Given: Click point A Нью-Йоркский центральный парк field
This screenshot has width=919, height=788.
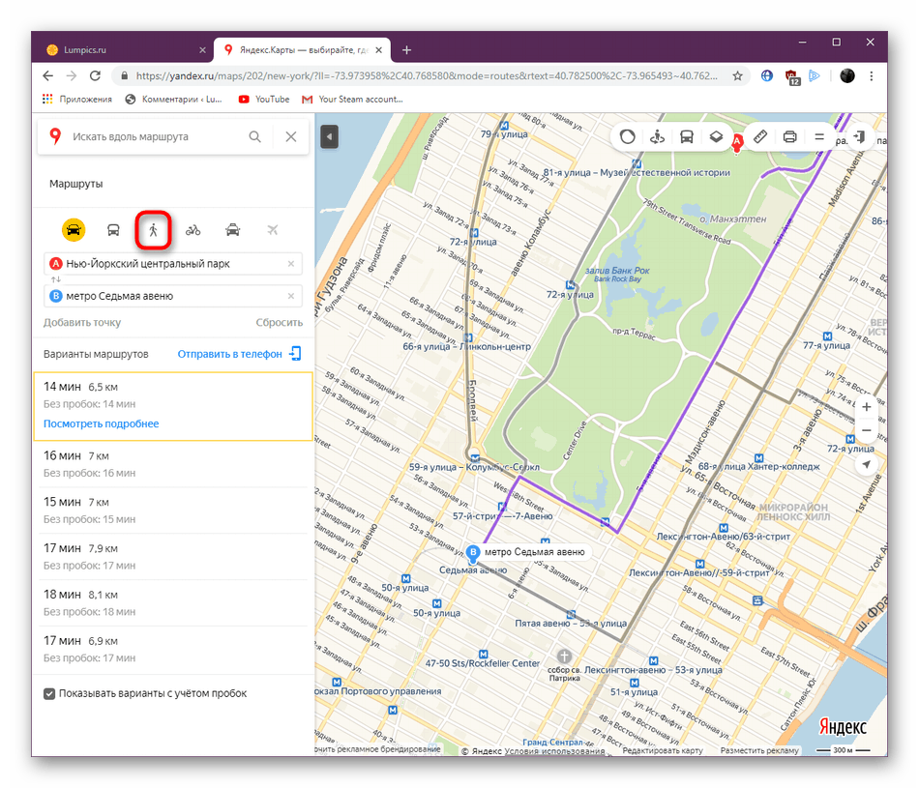Looking at the screenshot, I should pyautogui.click(x=173, y=264).
